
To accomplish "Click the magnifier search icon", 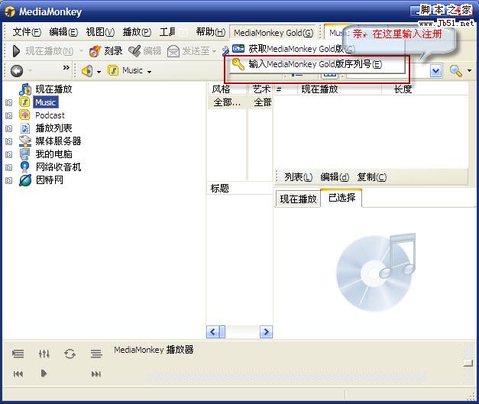I will pos(456,71).
